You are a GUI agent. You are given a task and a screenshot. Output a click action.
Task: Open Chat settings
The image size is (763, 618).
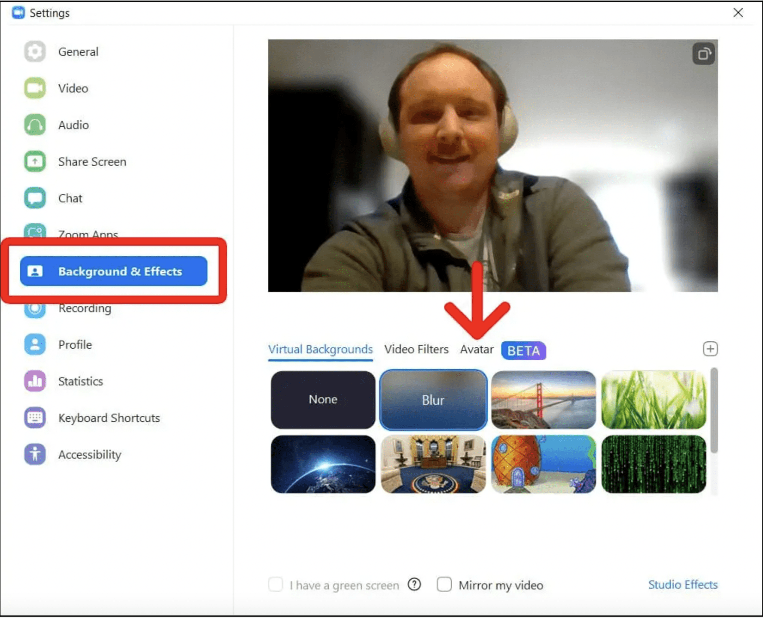[x=69, y=198]
